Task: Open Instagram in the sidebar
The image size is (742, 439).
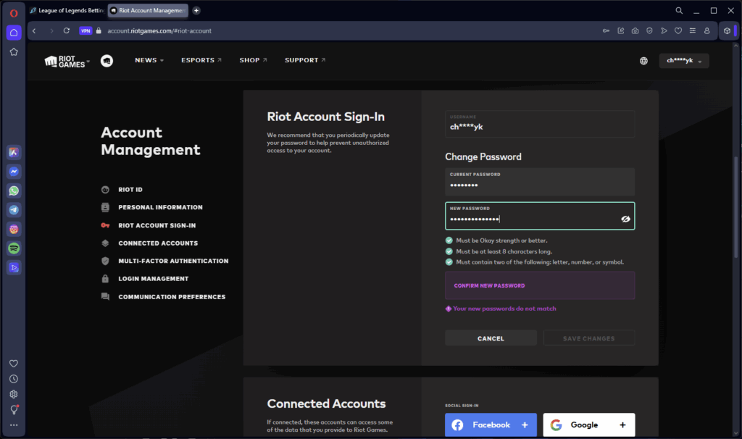Action: (14, 229)
